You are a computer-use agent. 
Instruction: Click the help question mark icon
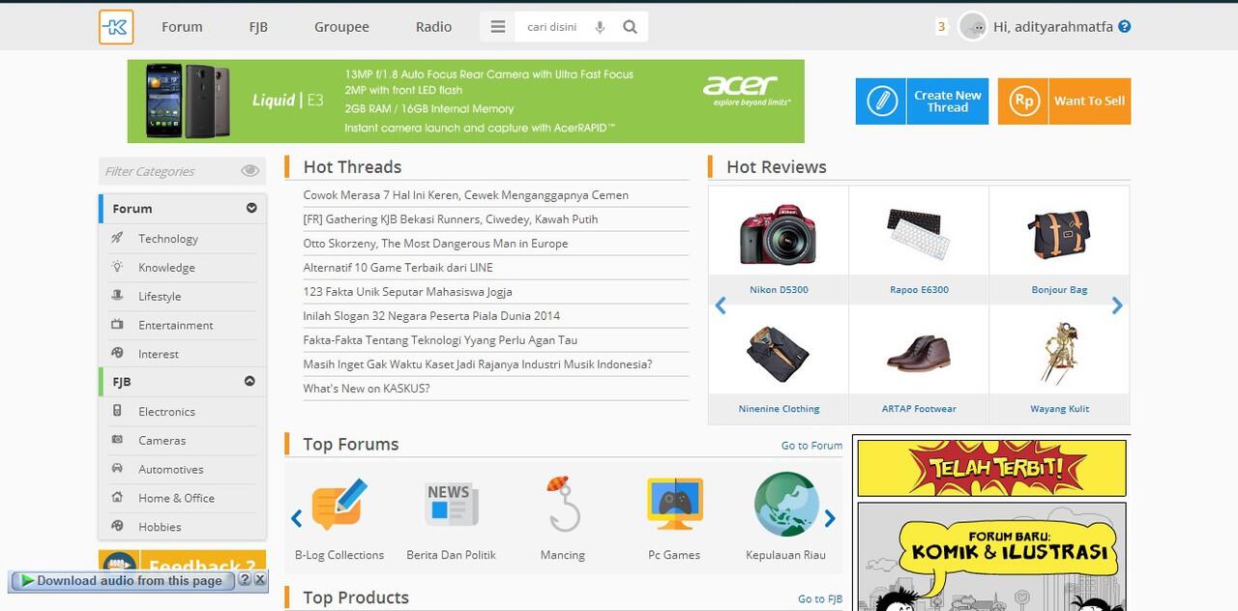(1124, 27)
